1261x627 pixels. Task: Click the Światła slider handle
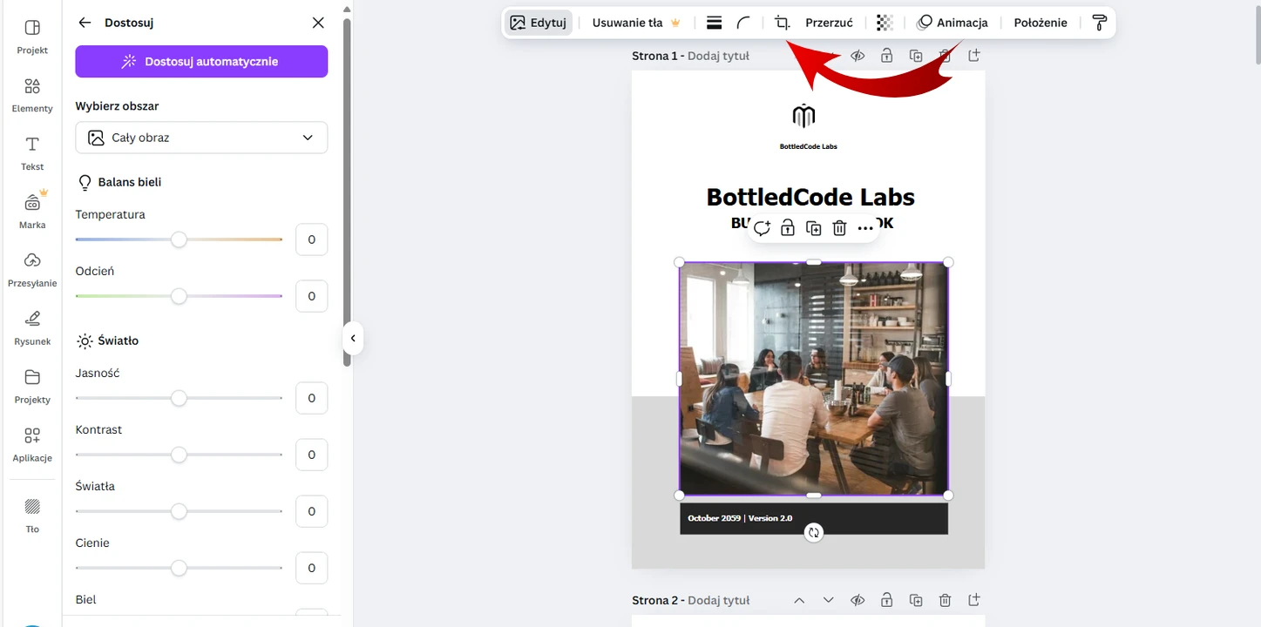[179, 511]
